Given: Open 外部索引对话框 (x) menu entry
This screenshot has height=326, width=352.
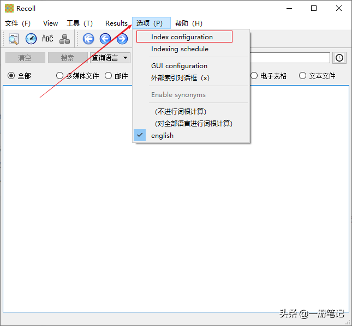Looking at the screenshot, I should point(191,78).
